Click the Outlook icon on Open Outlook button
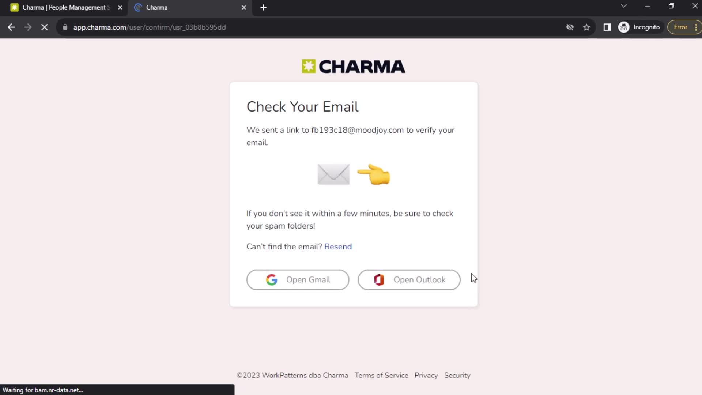Image resolution: width=702 pixels, height=395 pixels. [378, 280]
